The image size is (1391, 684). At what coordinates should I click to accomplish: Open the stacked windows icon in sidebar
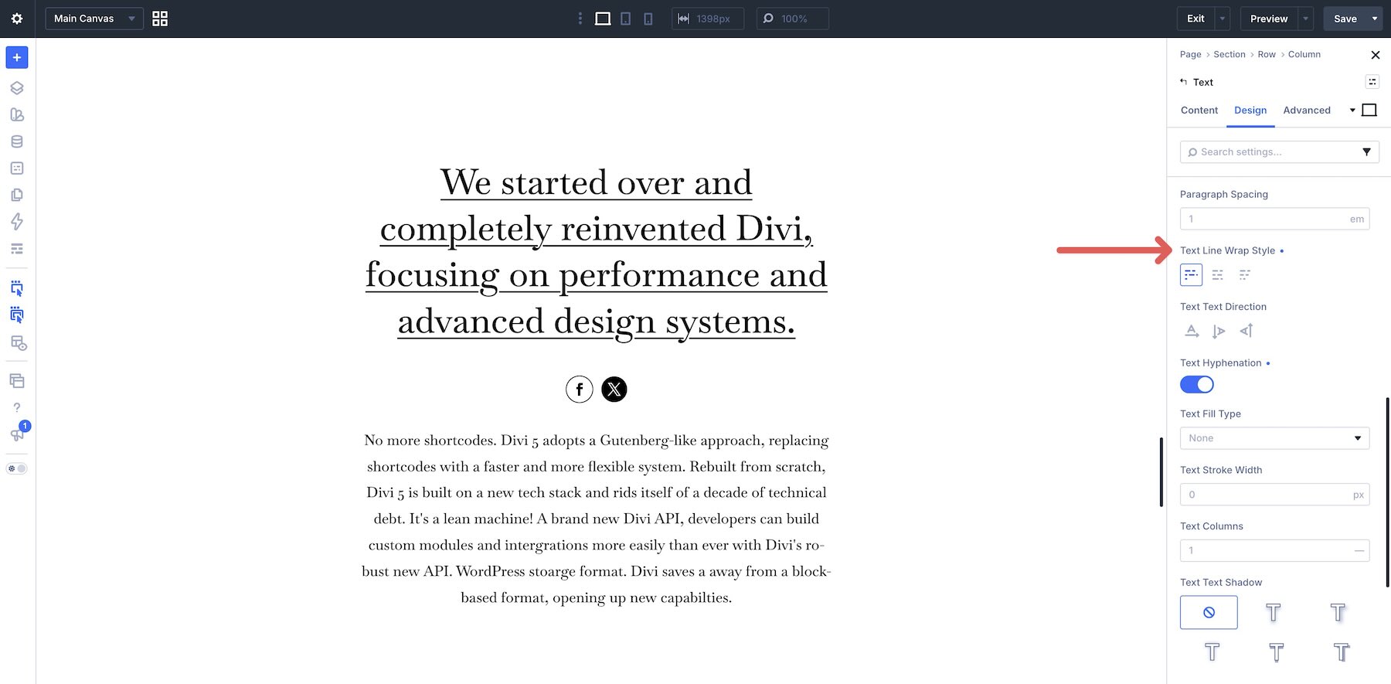(17, 380)
